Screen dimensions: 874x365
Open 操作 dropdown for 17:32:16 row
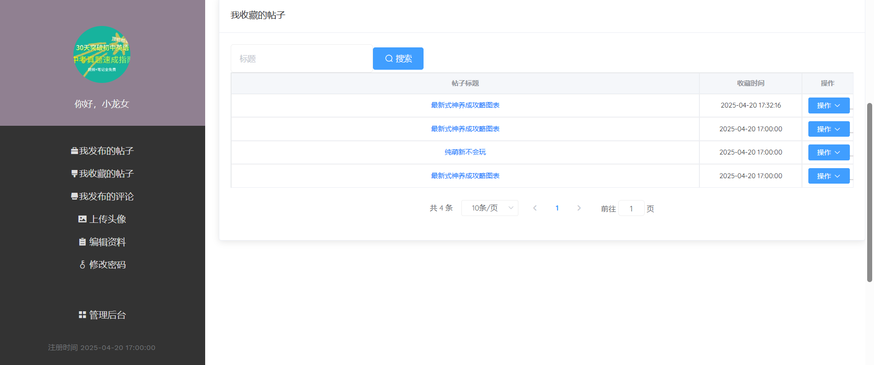pyautogui.click(x=829, y=105)
